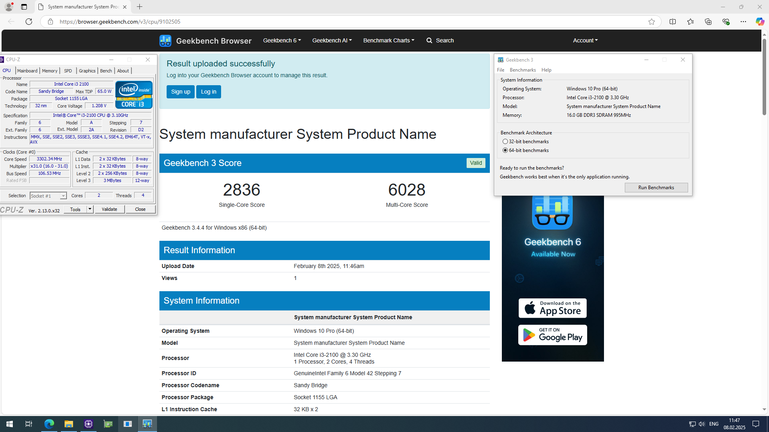The height and width of the screenshot is (432, 769).
Task: Click the Valid badge on score header
Action: pos(476,163)
